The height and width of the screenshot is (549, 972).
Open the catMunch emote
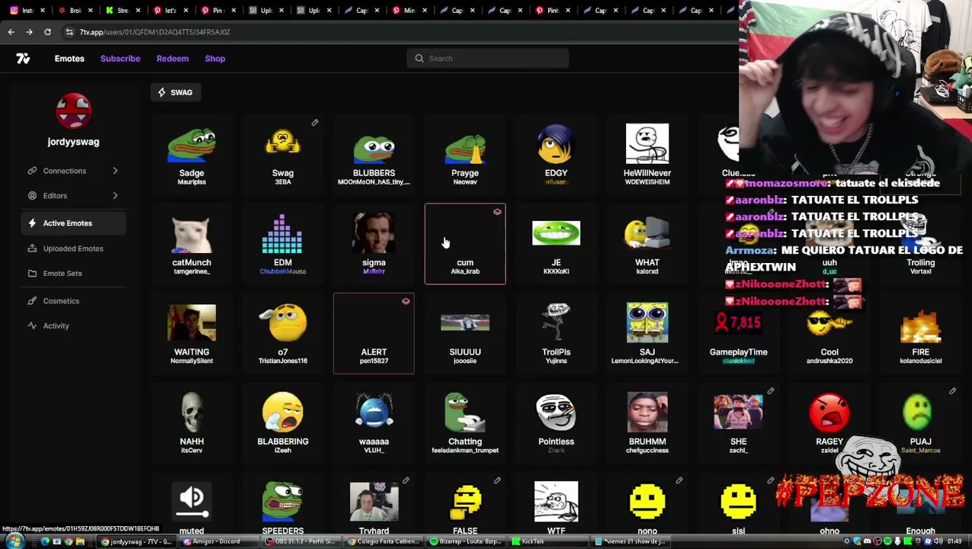(191, 244)
